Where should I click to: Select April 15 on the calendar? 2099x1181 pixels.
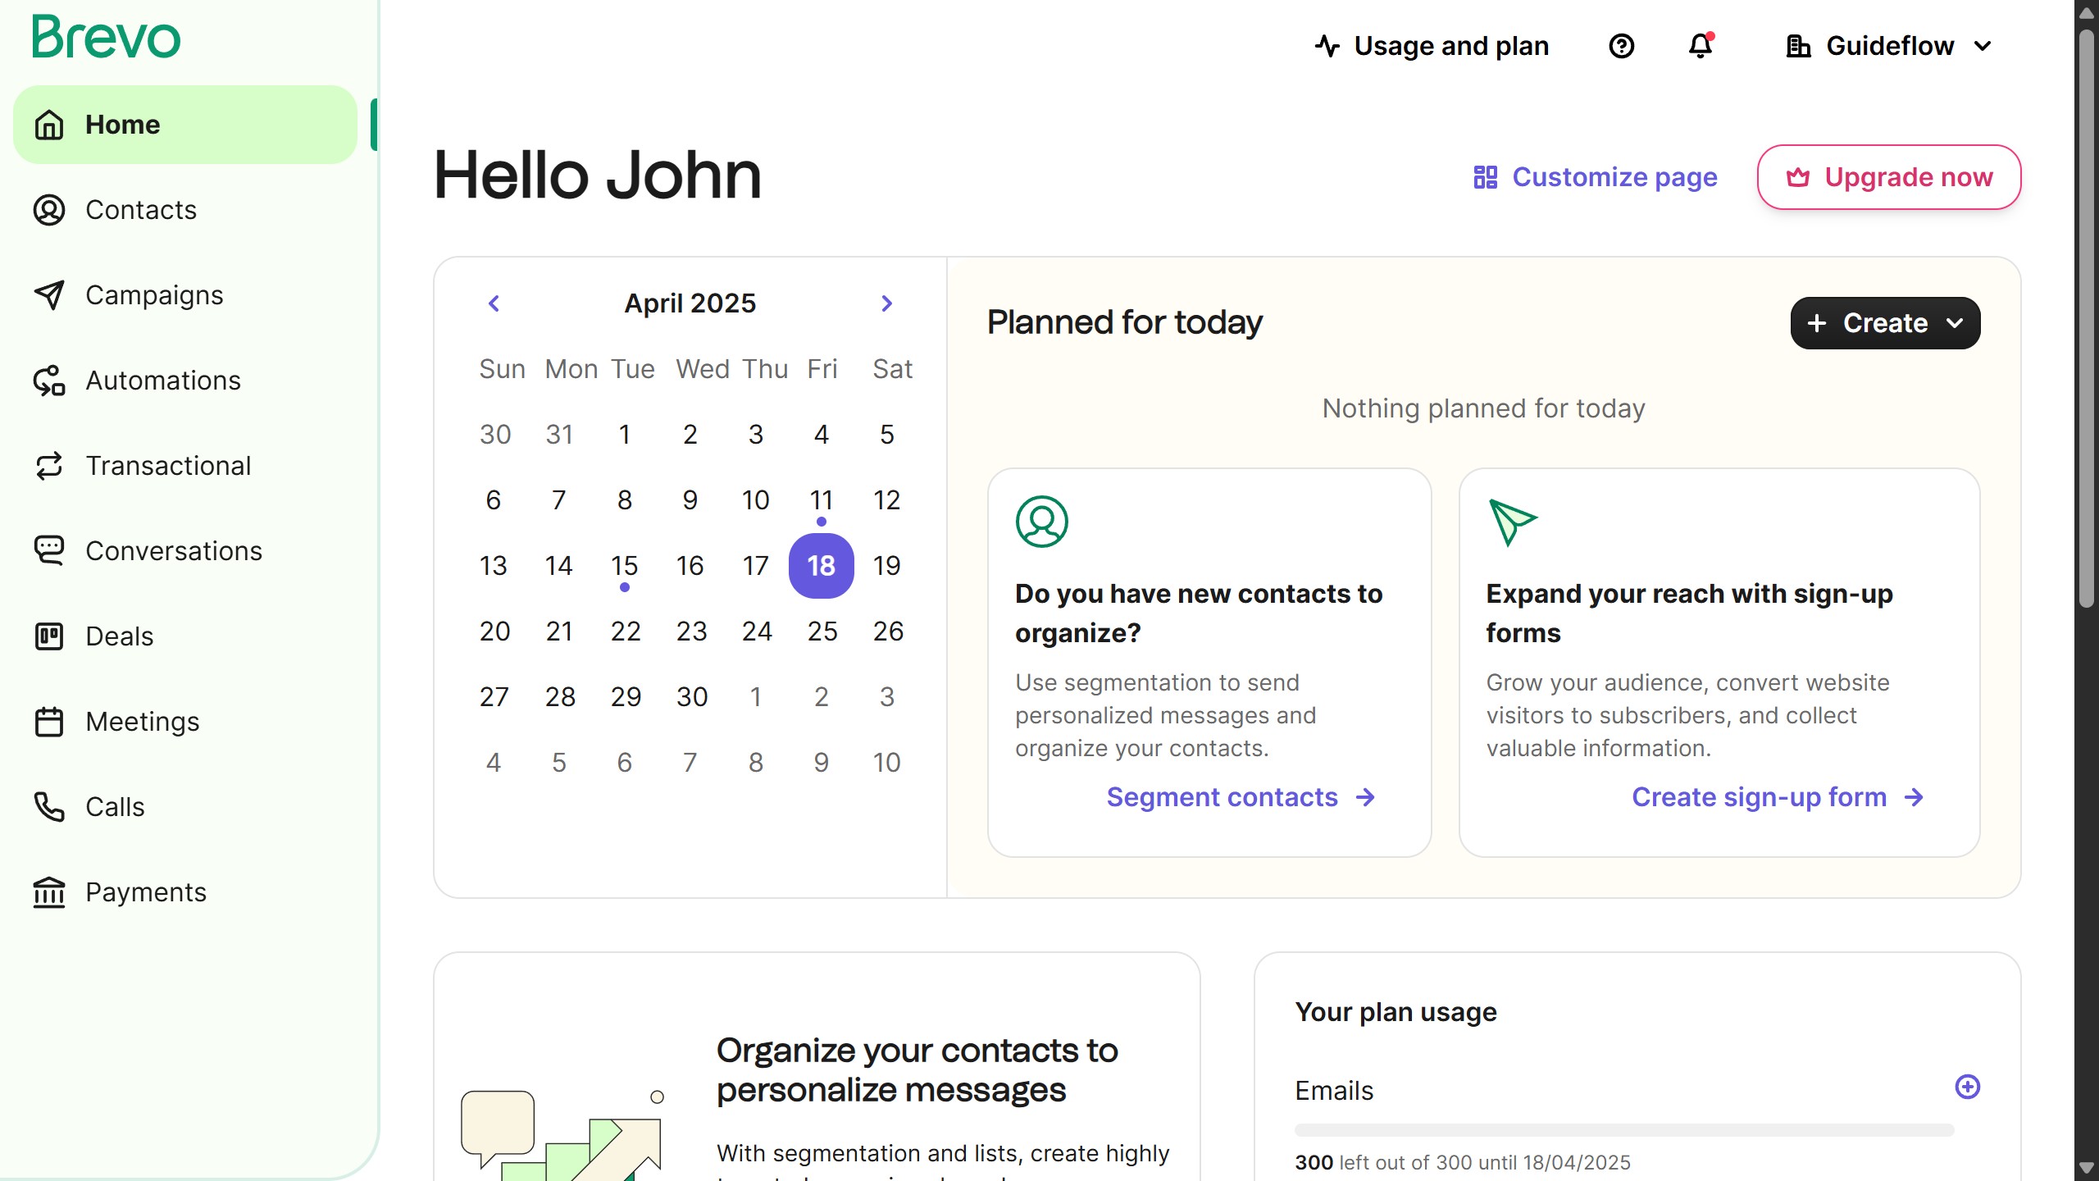click(625, 566)
